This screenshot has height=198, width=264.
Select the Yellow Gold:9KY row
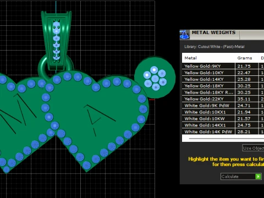coord(223,66)
